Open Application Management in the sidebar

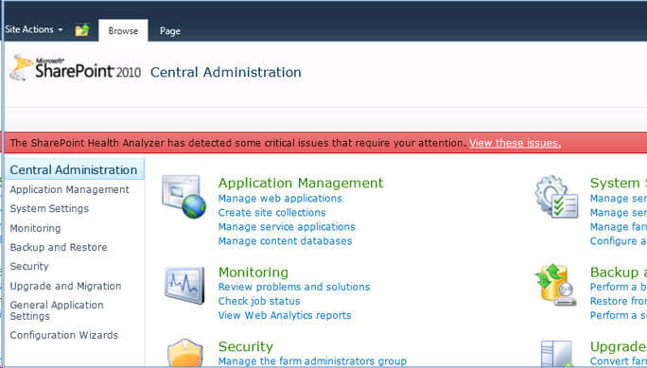click(x=69, y=190)
